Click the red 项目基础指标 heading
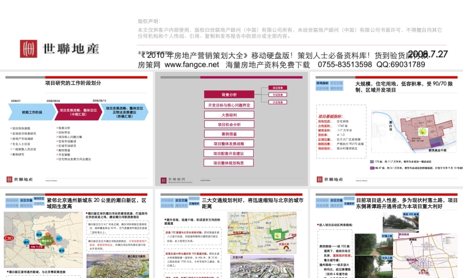This screenshot has width=463, height=278. [331, 116]
